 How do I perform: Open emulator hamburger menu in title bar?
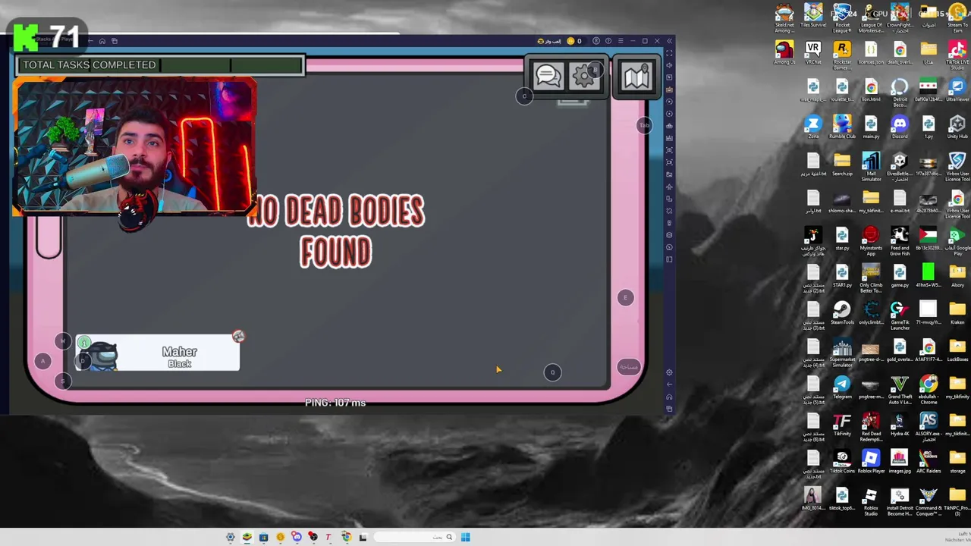621,41
